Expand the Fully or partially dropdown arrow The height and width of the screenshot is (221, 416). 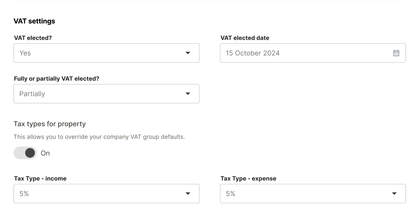point(188,94)
